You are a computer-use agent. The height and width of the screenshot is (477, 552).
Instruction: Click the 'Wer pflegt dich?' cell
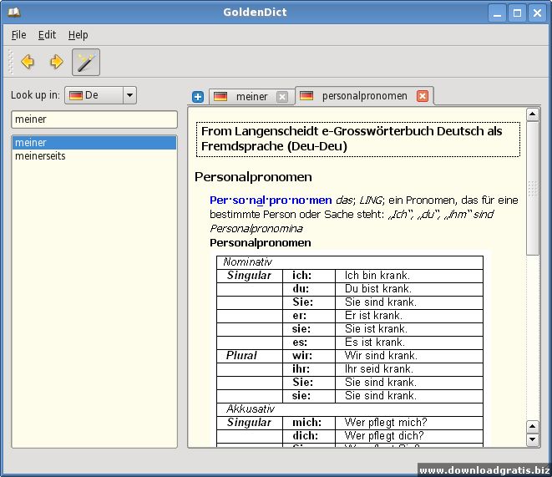pyautogui.click(x=409, y=436)
